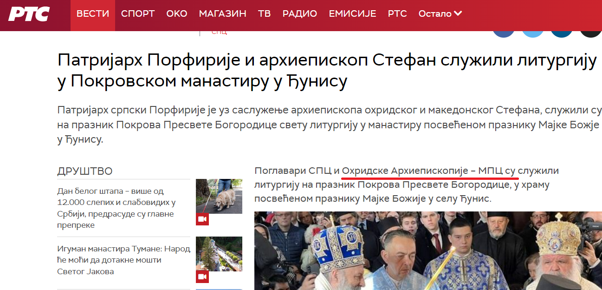Open the ТВ section

tap(265, 13)
